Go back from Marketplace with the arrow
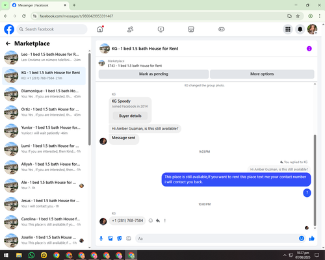Image resolution: width=325 pixels, height=260 pixels. pyautogui.click(x=8, y=44)
